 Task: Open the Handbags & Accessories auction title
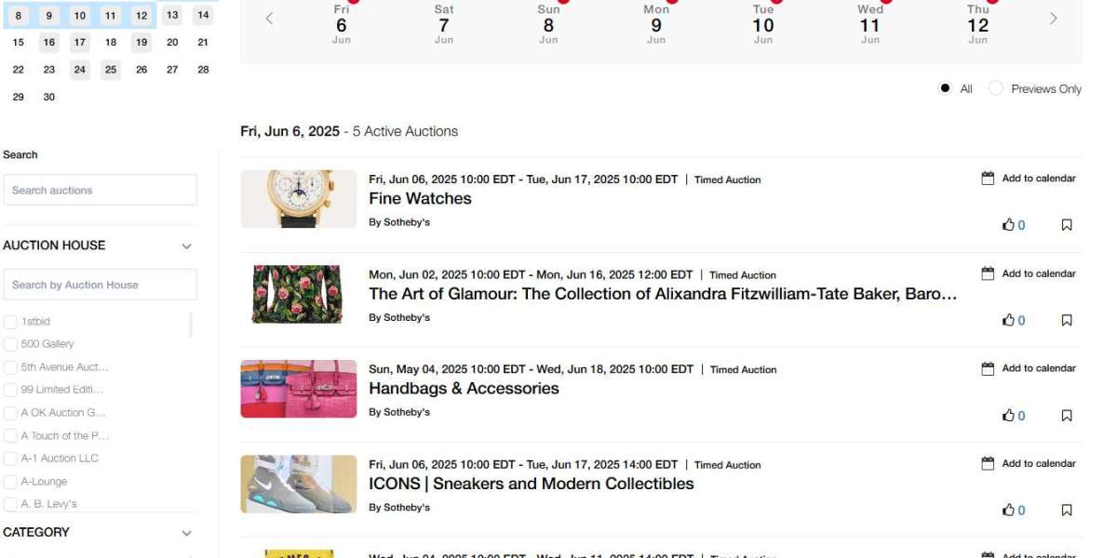pos(464,389)
